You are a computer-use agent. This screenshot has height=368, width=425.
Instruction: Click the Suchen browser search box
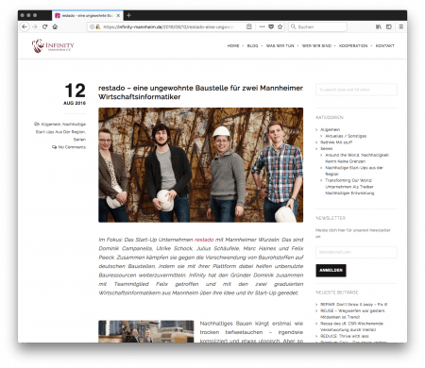coord(317,26)
